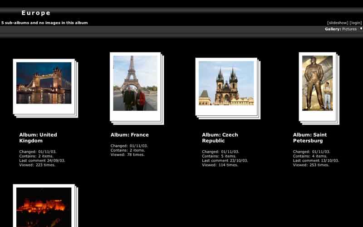The image size is (363, 227).
Task: Click the 'Gallery:' label
Action: pos(333,29)
